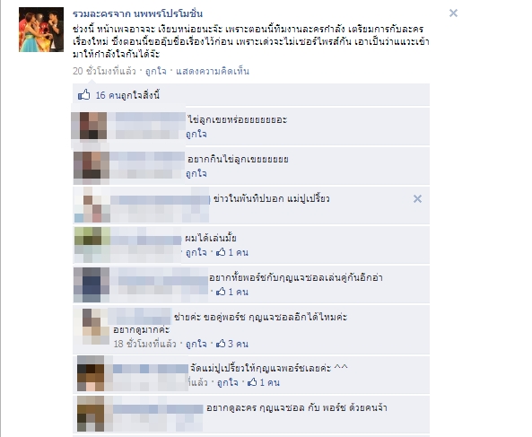Open the post's 20 ชั่วโมงที่แล้ว timestamp
This screenshot has width=532, height=437.
(x=104, y=71)
